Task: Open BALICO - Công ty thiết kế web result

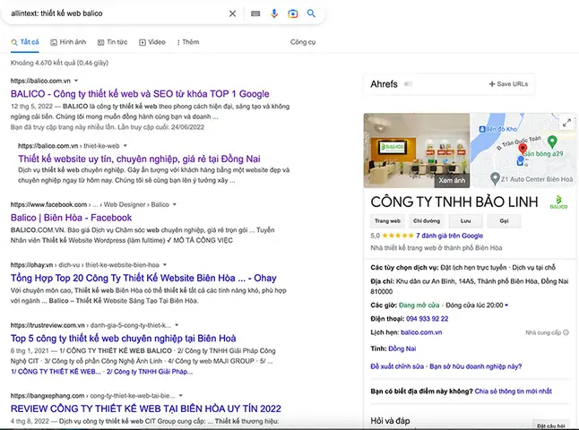Action: click(x=140, y=94)
